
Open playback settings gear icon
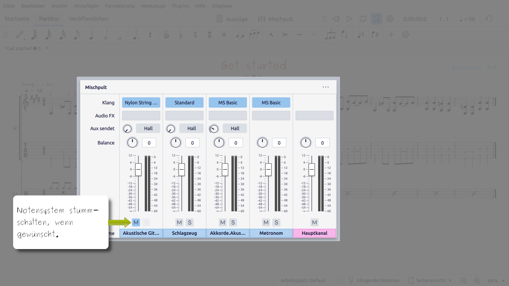(x=390, y=19)
